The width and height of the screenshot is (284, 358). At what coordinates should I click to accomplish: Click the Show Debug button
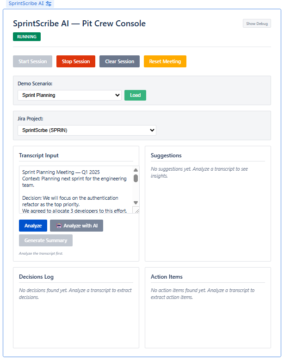tap(257, 24)
